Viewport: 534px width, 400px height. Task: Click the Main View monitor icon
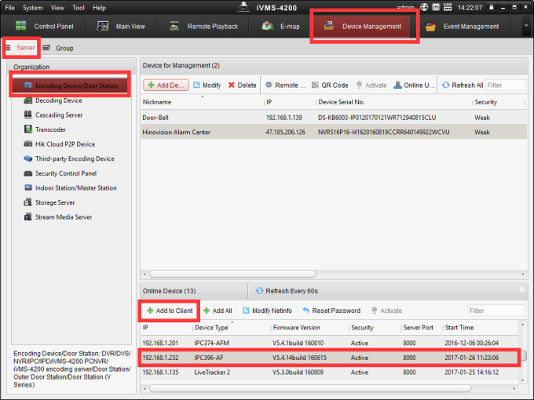[103, 26]
